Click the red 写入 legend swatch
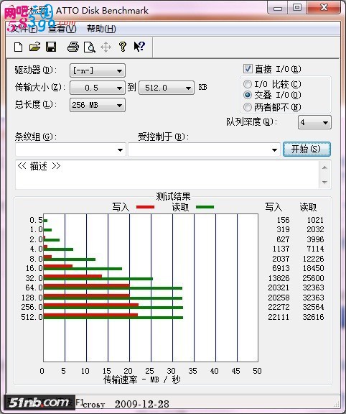 point(145,207)
